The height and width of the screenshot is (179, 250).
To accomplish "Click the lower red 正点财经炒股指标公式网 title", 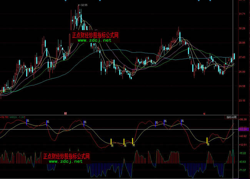I will 66,156.
